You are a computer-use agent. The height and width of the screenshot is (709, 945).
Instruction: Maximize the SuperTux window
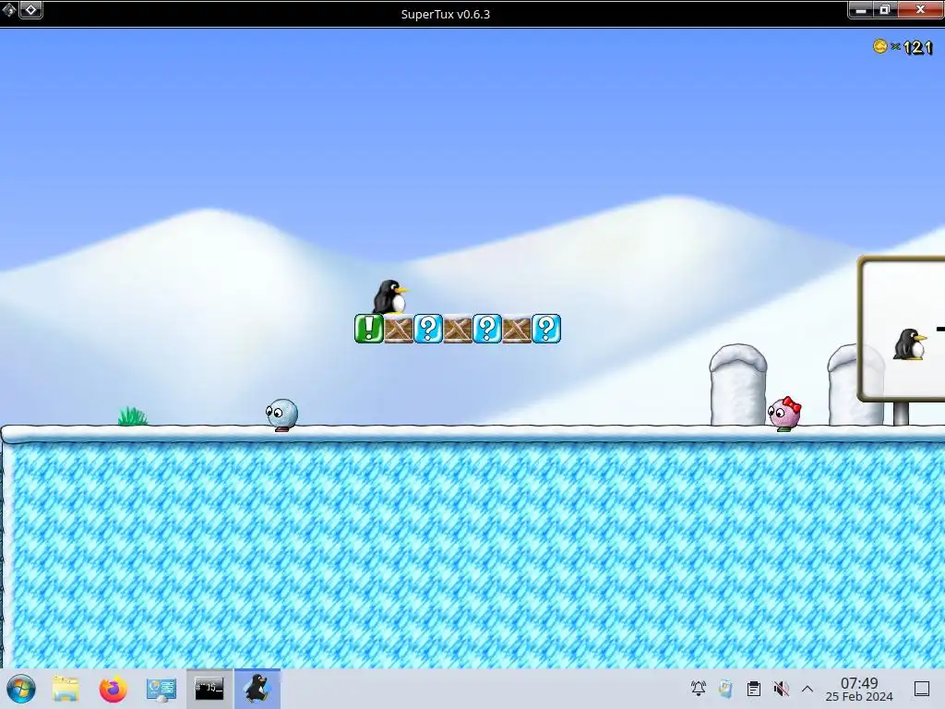click(885, 9)
